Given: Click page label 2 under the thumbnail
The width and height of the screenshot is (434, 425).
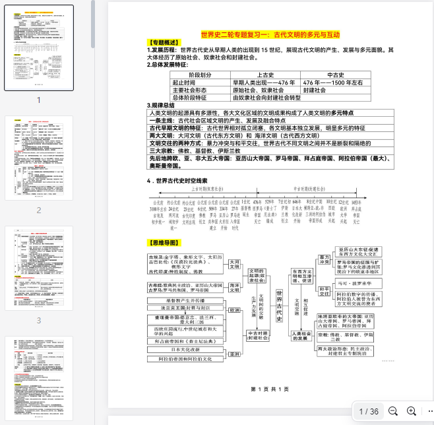Looking at the screenshot, I should (x=39, y=211).
